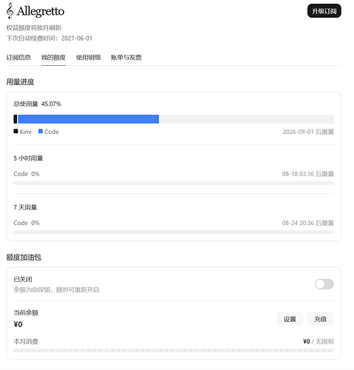Toggle the 额度加油包 switch on

coord(324,284)
